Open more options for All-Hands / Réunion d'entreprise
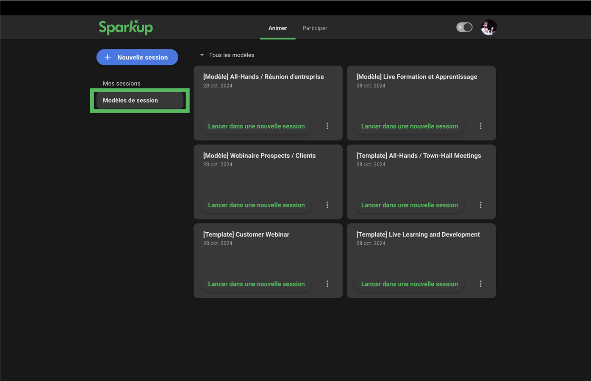The width and height of the screenshot is (591, 381). 328,126
